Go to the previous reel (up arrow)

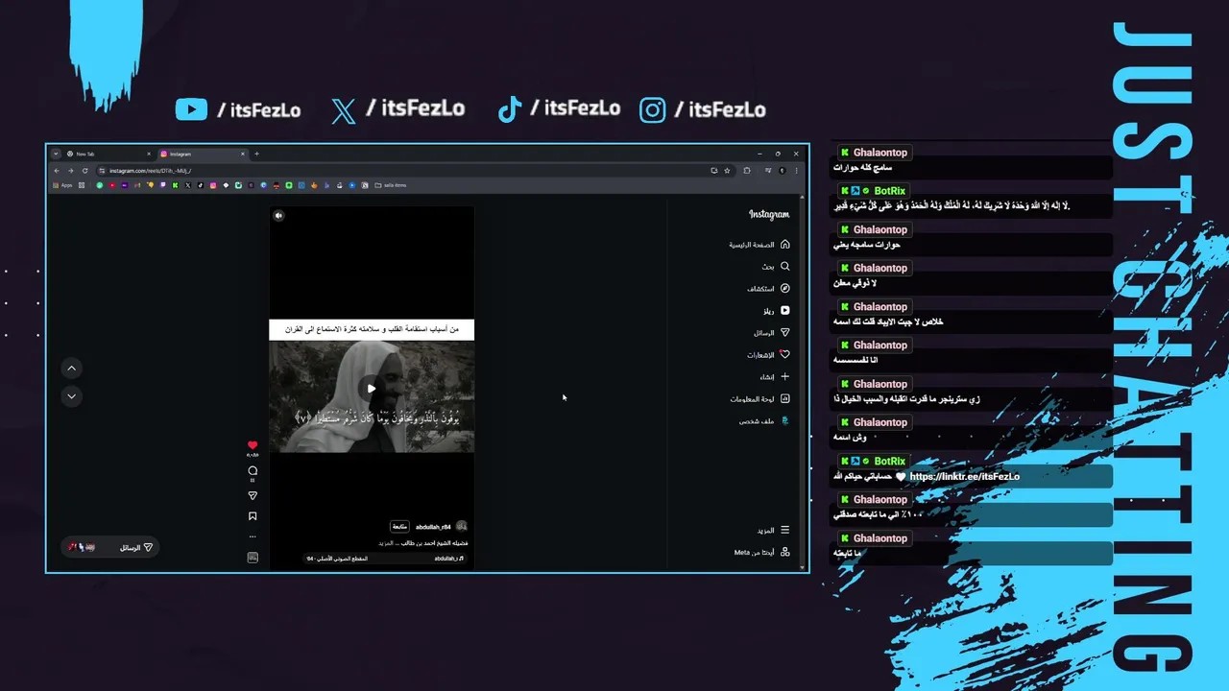(72, 369)
